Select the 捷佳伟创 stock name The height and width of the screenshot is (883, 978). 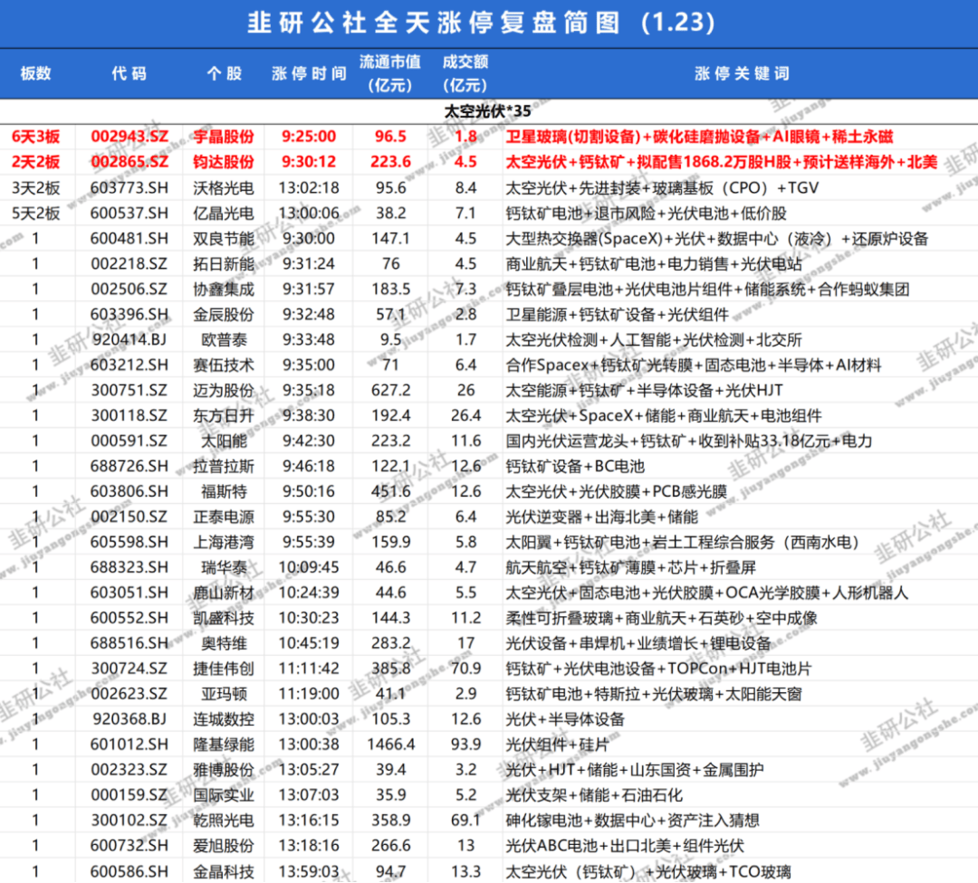225,669
